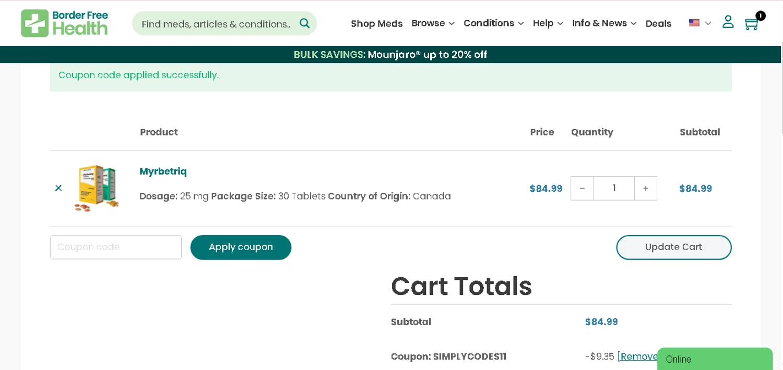
Task: Increase Myrbetriq quantity with plus button
Action: (646, 188)
